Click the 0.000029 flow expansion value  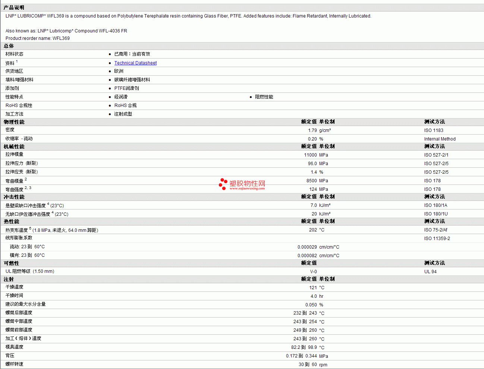click(307, 247)
